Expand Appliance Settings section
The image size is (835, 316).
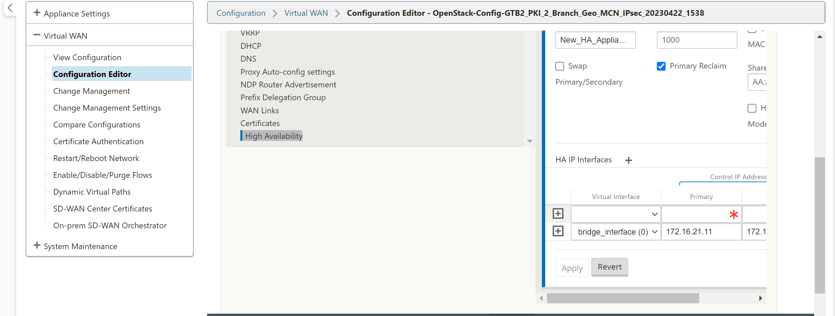[x=37, y=13]
